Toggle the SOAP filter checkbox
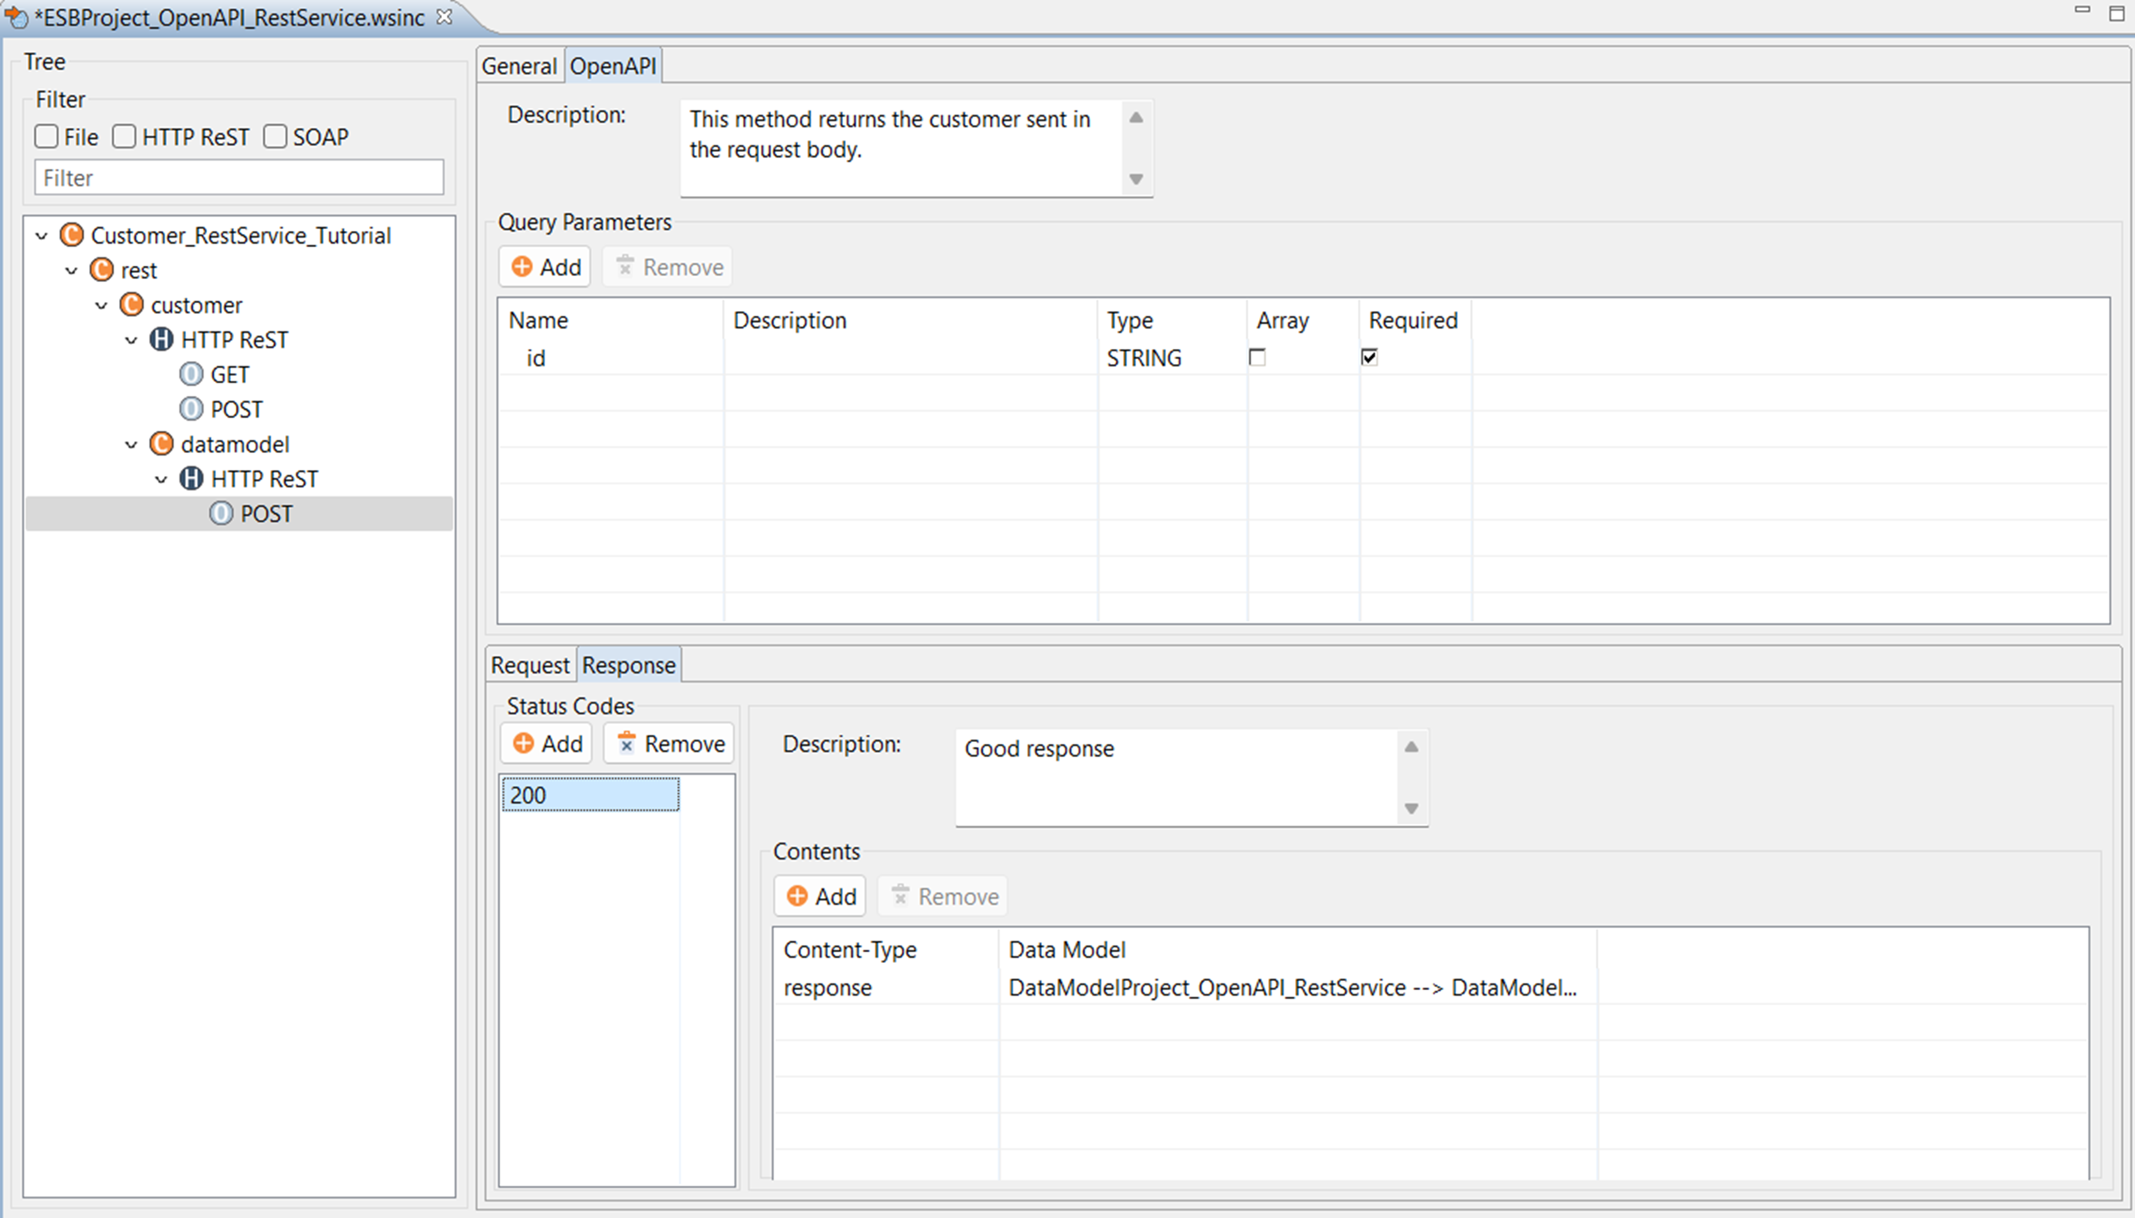 click(x=275, y=137)
